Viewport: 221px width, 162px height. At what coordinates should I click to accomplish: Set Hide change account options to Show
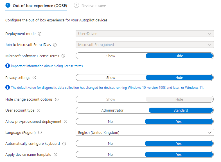[x=111, y=99]
